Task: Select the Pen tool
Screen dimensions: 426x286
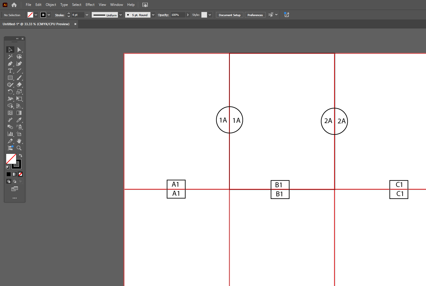Action: coord(10,64)
